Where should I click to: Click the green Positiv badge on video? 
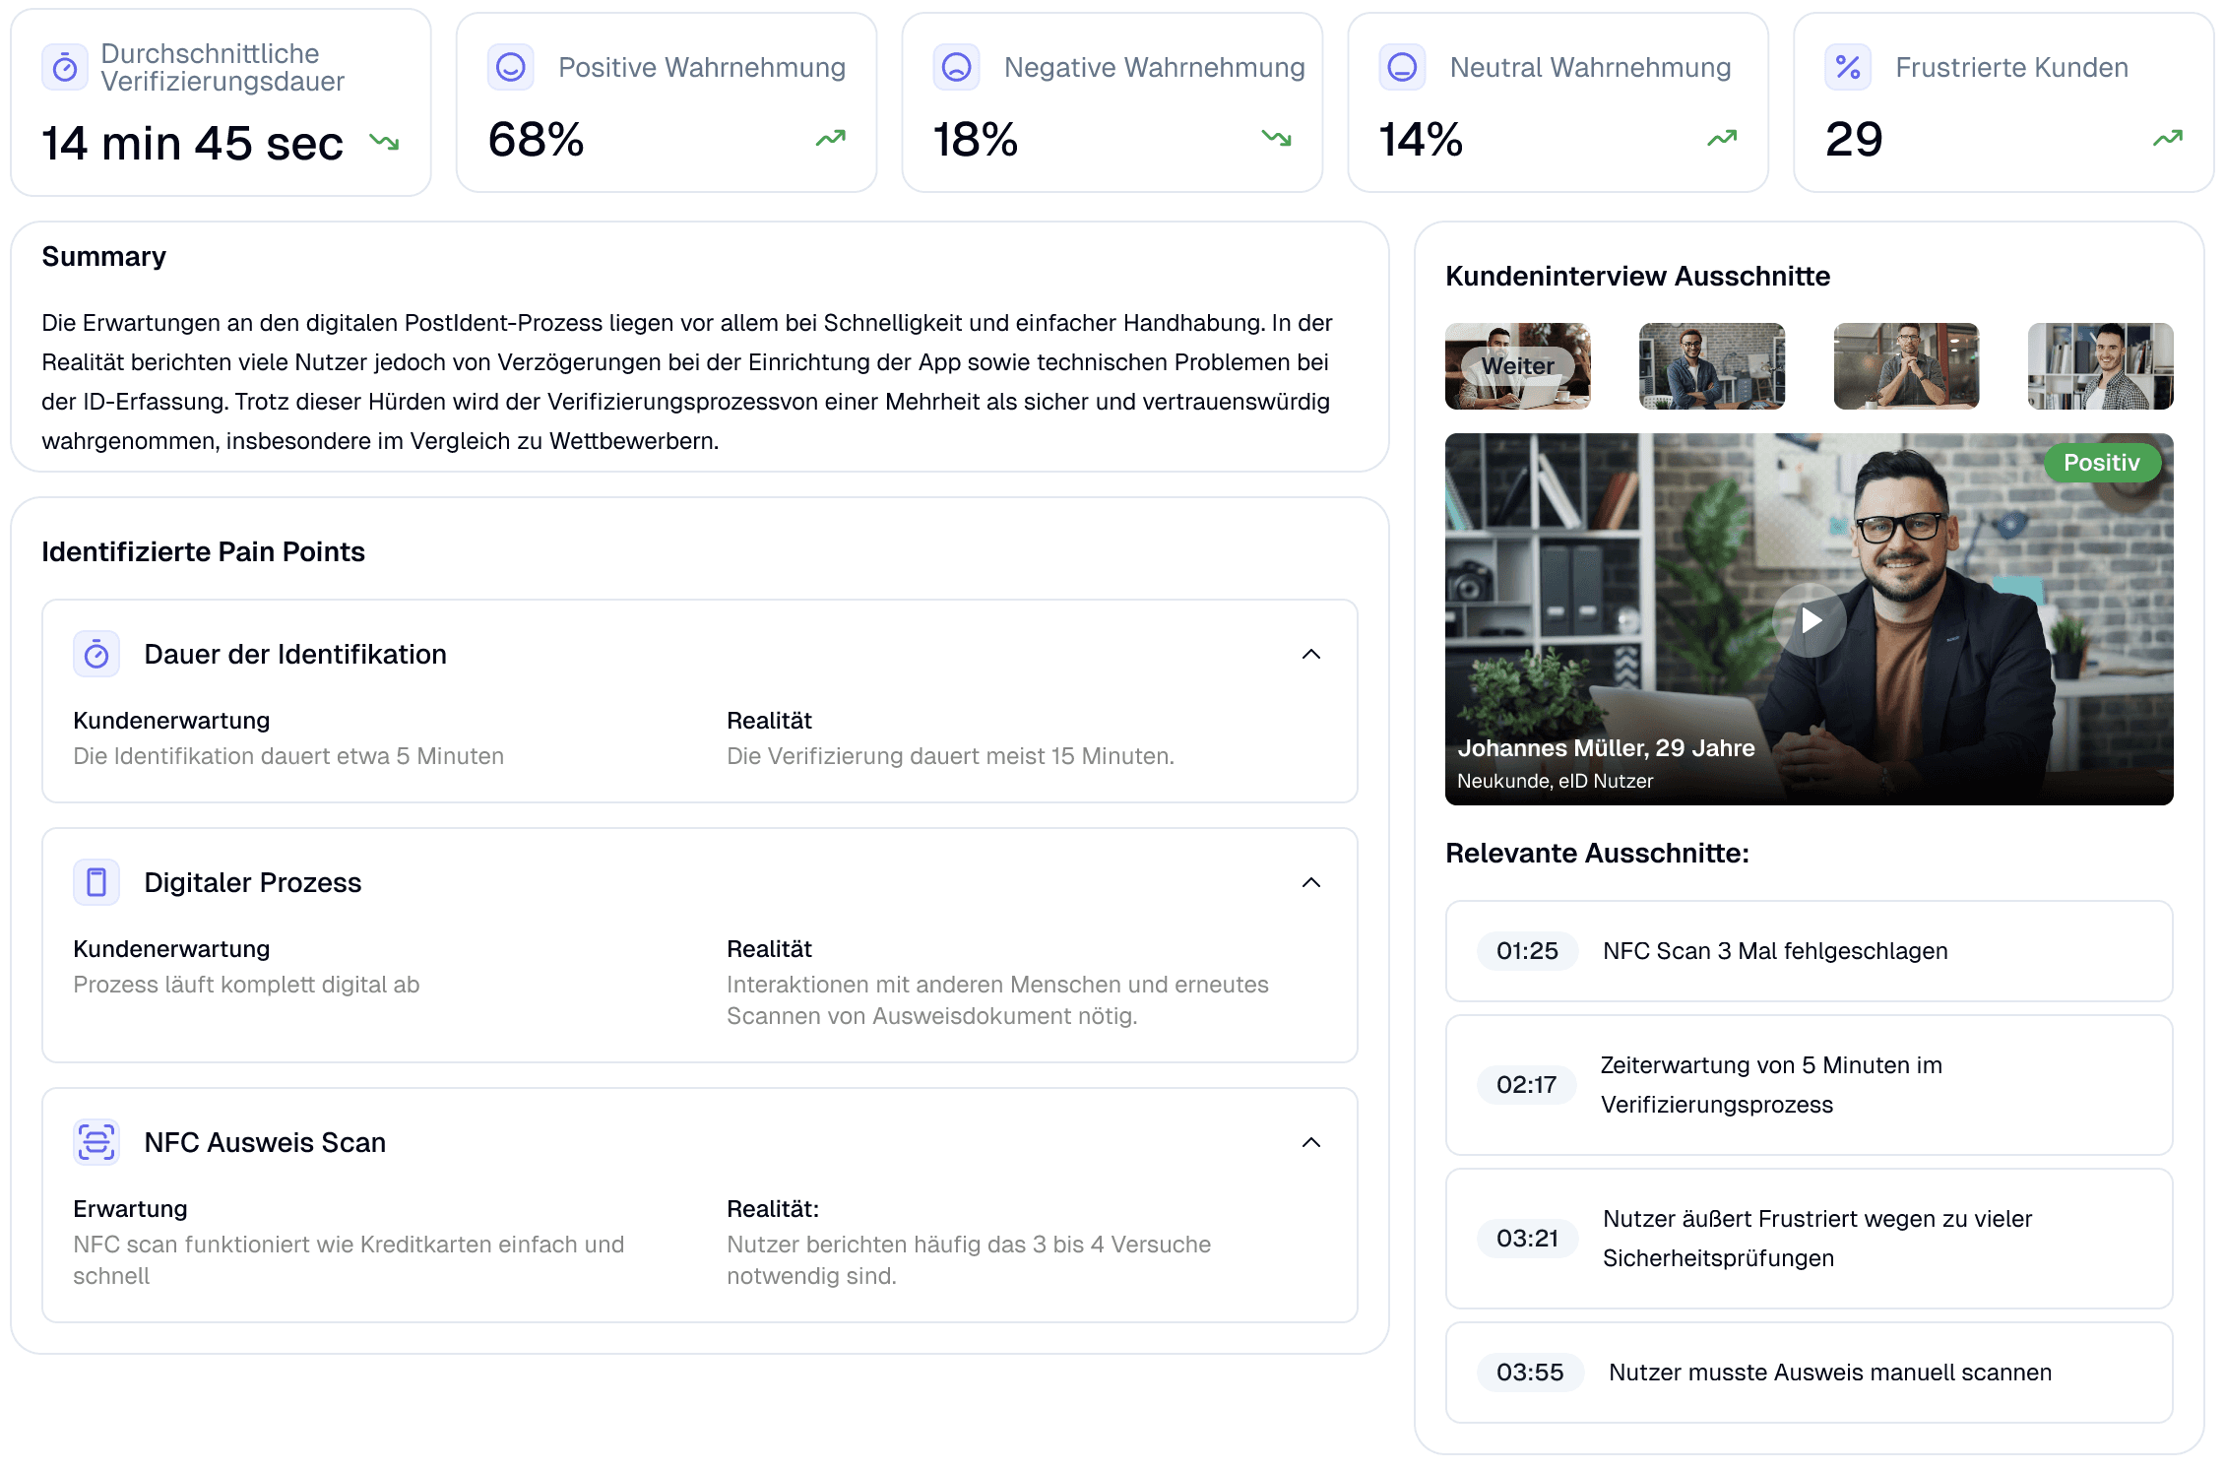click(2101, 463)
